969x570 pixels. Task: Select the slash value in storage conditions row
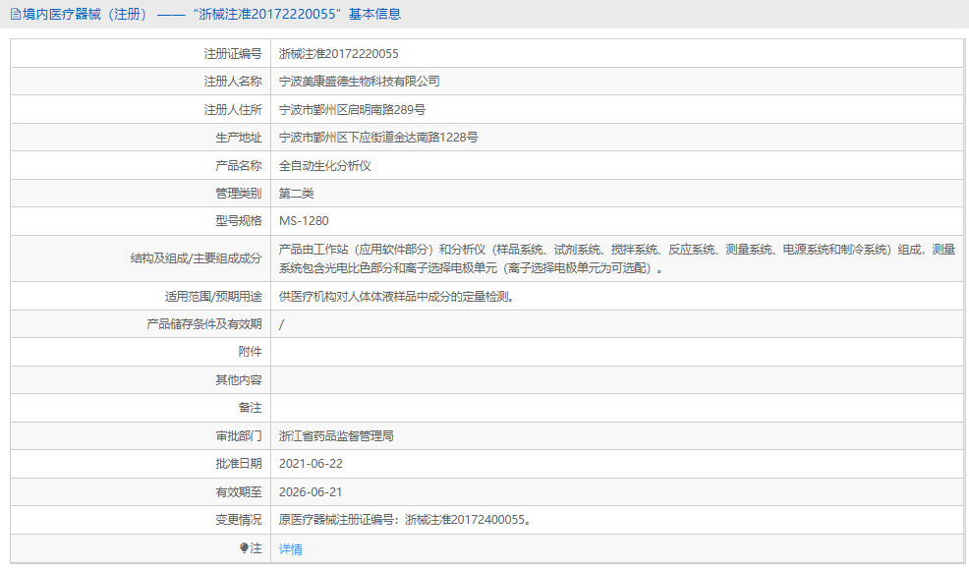coord(281,324)
